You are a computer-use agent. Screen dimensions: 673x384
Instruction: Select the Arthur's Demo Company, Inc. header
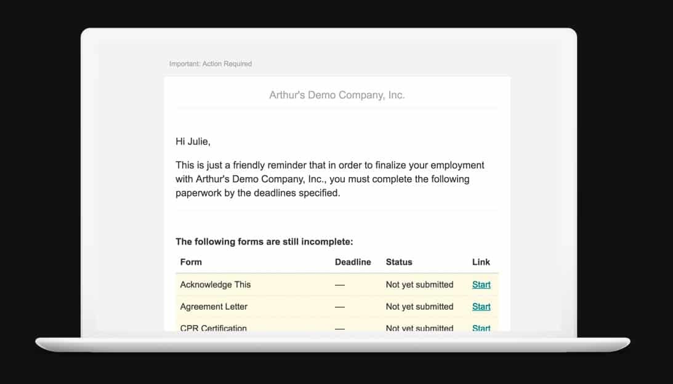[337, 95]
